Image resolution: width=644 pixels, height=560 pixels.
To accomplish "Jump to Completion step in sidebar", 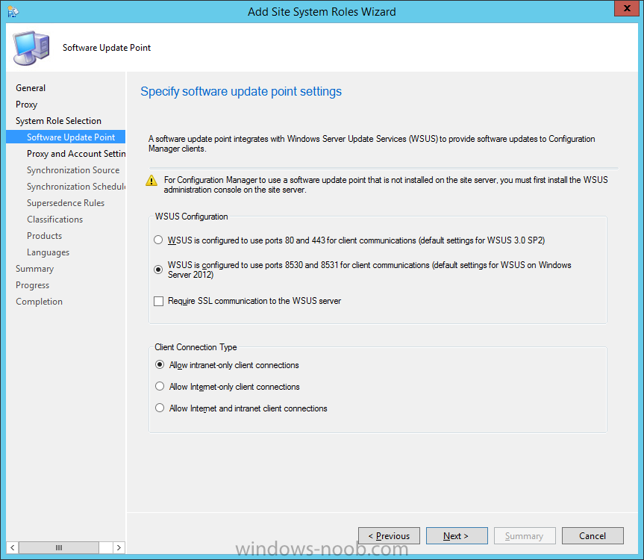I will 39,302.
